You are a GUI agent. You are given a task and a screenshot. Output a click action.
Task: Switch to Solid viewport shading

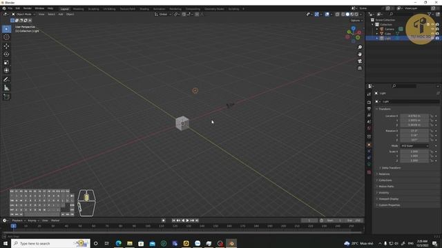[x=347, y=14]
